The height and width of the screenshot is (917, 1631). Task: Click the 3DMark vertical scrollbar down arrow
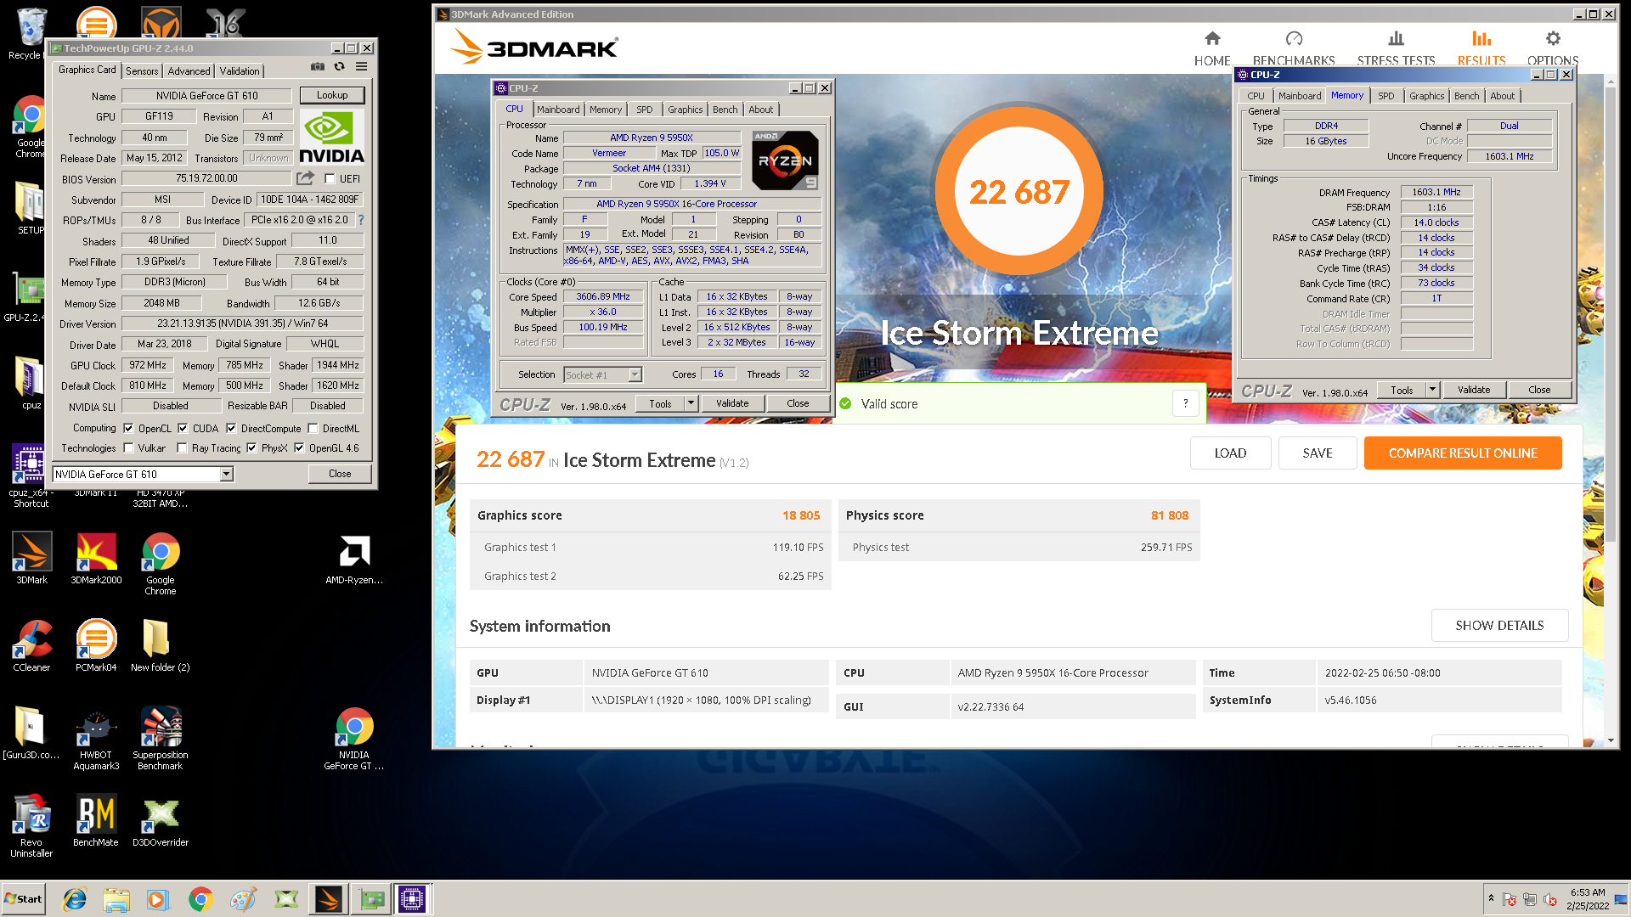point(1611,740)
